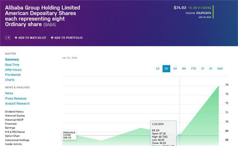The height and width of the screenshot is (146, 238).
Task: Click the plus icon beside Add to Watchlist
Action: (x=16, y=38)
